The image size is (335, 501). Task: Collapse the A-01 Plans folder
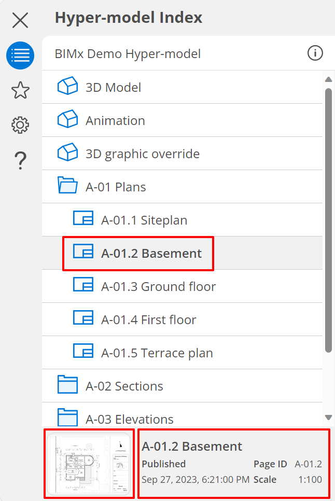[67, 186]
